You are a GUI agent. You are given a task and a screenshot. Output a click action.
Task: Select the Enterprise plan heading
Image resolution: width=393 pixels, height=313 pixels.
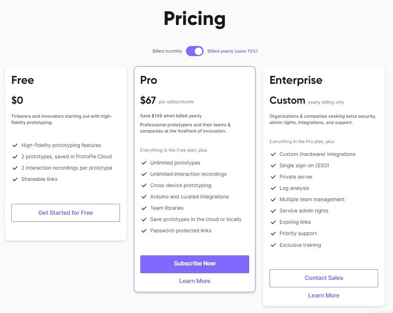pyautogui.click(x=296, y=80)
